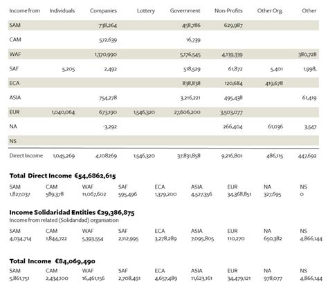Click the Lottery column header
Screen dimensions: 328x293
point(146,11)
